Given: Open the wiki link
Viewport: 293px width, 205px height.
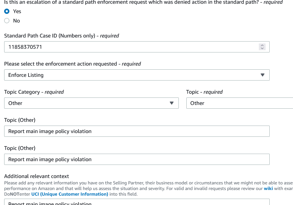Looking at the screenshot, I should click(x=268, y=189).
